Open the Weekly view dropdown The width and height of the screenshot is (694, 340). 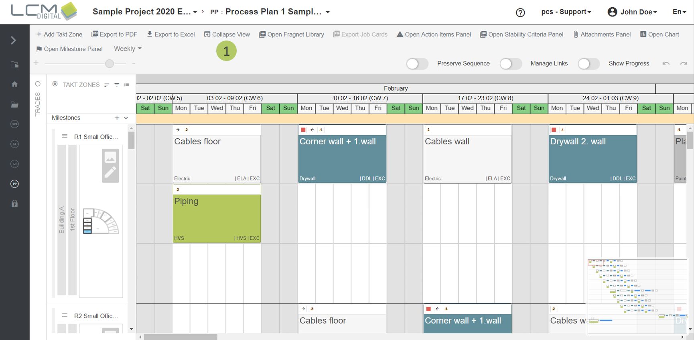pyautogui.click(x=128, y=49)
